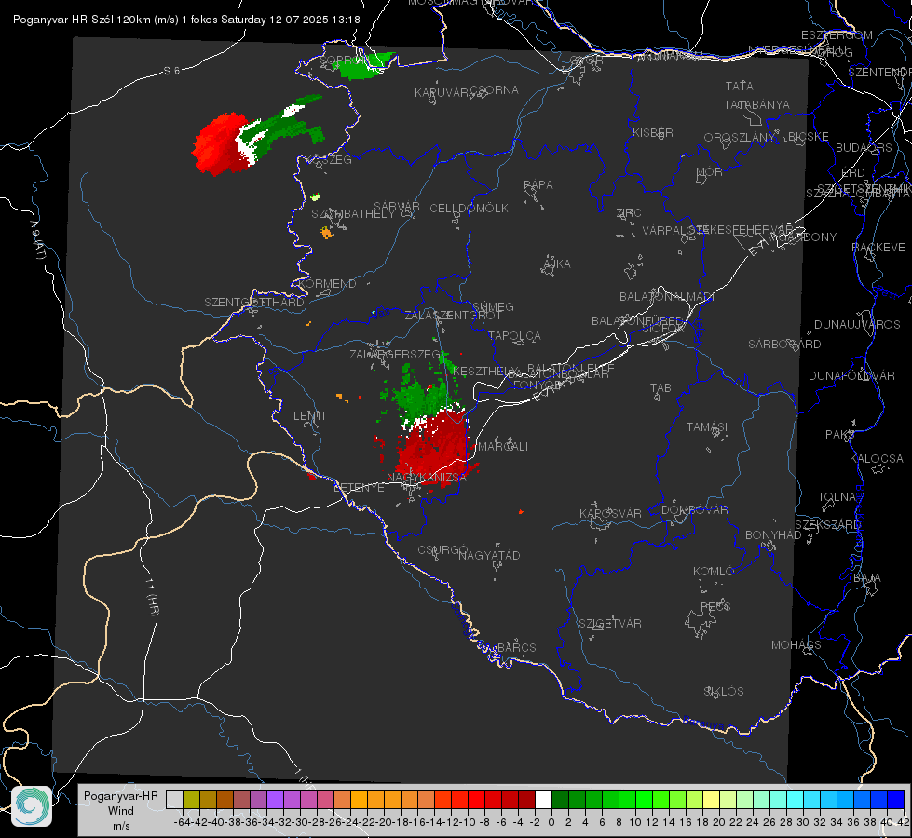912x838 pixels.
Task: Click the green radar echo near Sopron
Action: tap(364, 65)
